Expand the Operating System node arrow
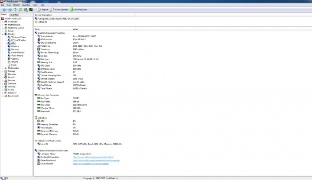Viewport: 312px width, 180px height. 3,28
